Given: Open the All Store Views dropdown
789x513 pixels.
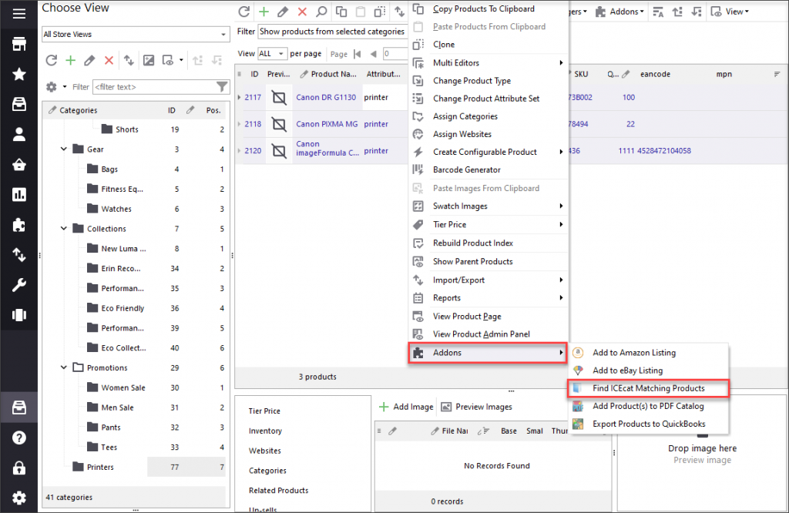Looking at the screenshot, I should pos(136,35).
